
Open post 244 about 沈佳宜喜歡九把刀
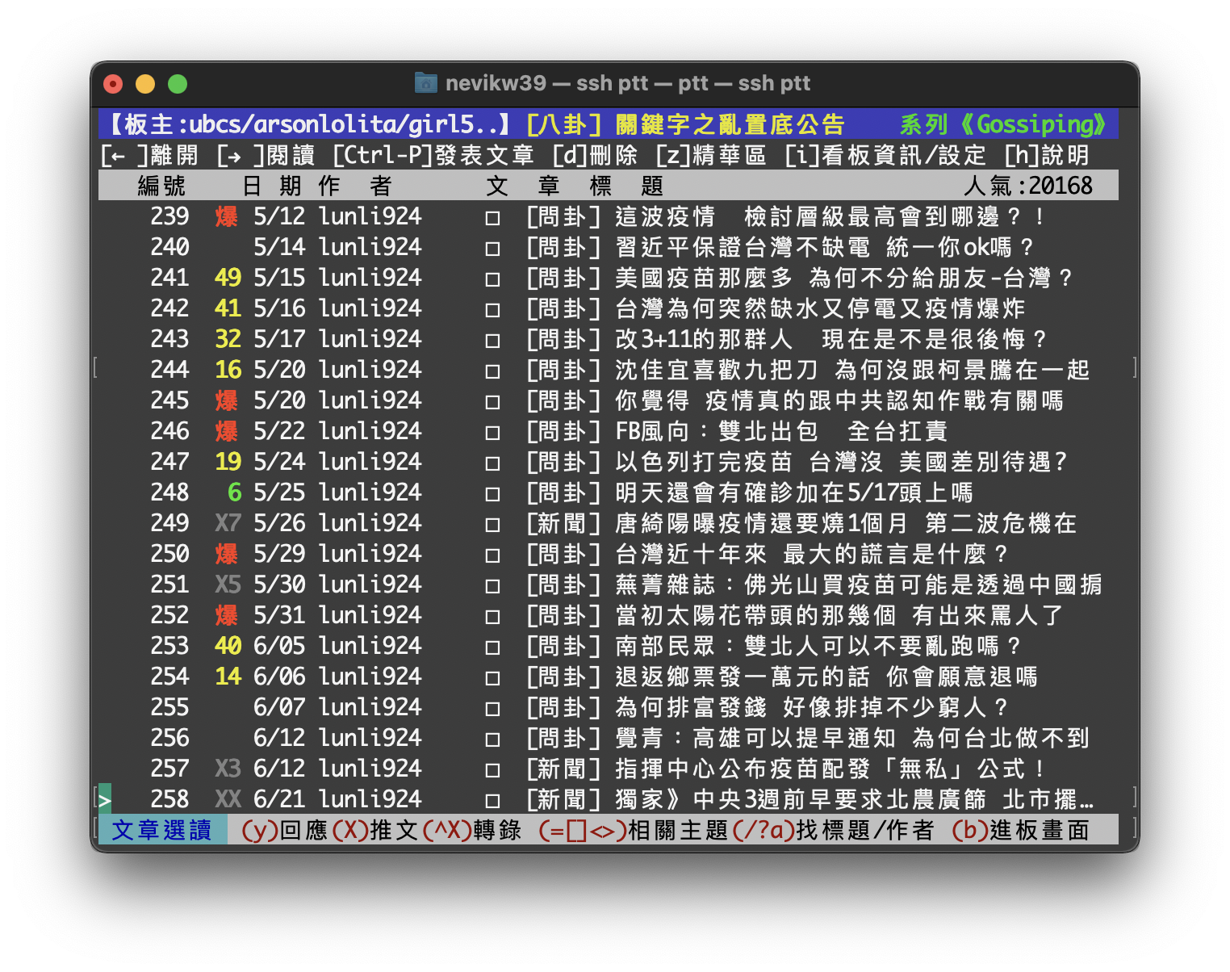point(609,370)
